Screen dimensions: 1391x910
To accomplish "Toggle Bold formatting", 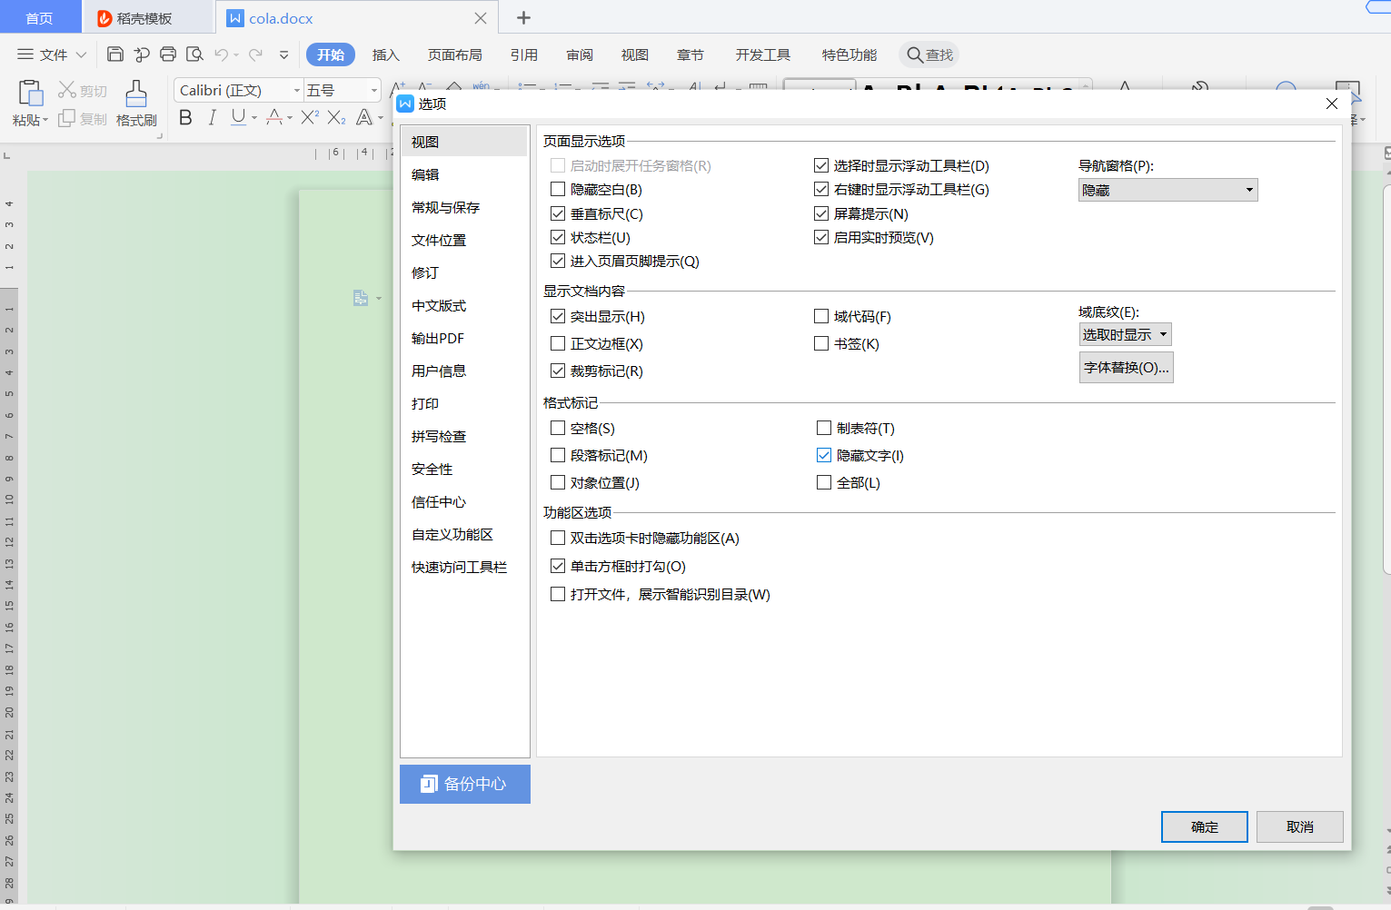I will point(185,118).
